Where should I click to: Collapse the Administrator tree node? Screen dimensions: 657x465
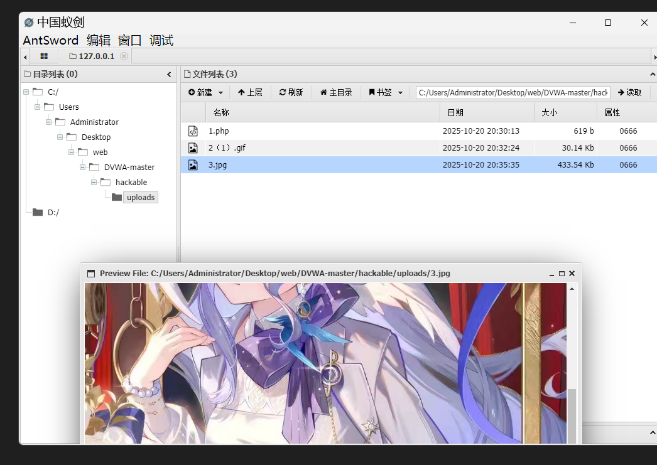48,122
